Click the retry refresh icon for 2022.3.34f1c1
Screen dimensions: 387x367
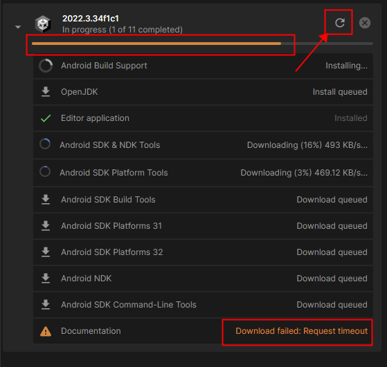pos(340,23)
